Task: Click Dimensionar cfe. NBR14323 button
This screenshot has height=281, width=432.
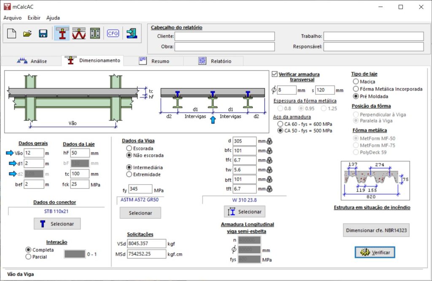Action: (376, 230)
